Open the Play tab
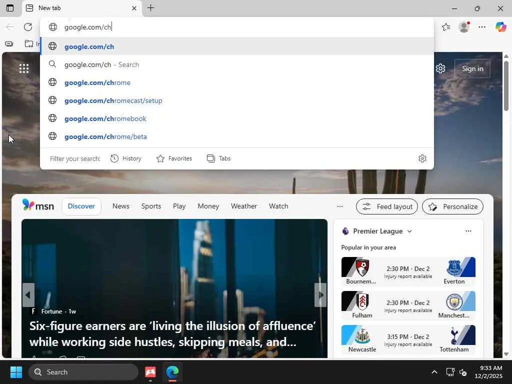The image size is (512, 384). click(179, 206)
